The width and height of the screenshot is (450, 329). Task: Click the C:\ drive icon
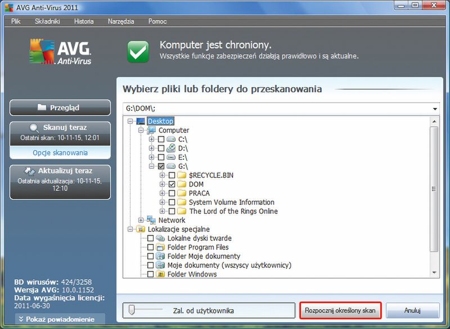[x=171, y=139]
